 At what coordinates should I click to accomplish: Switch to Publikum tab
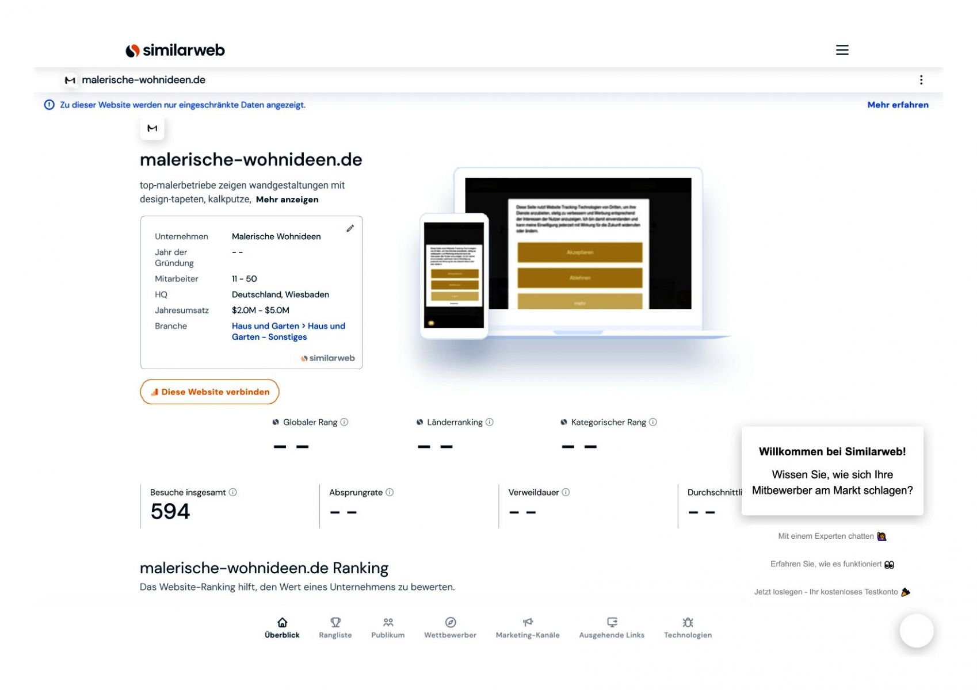pyautogui.click(x=388, y=628)
